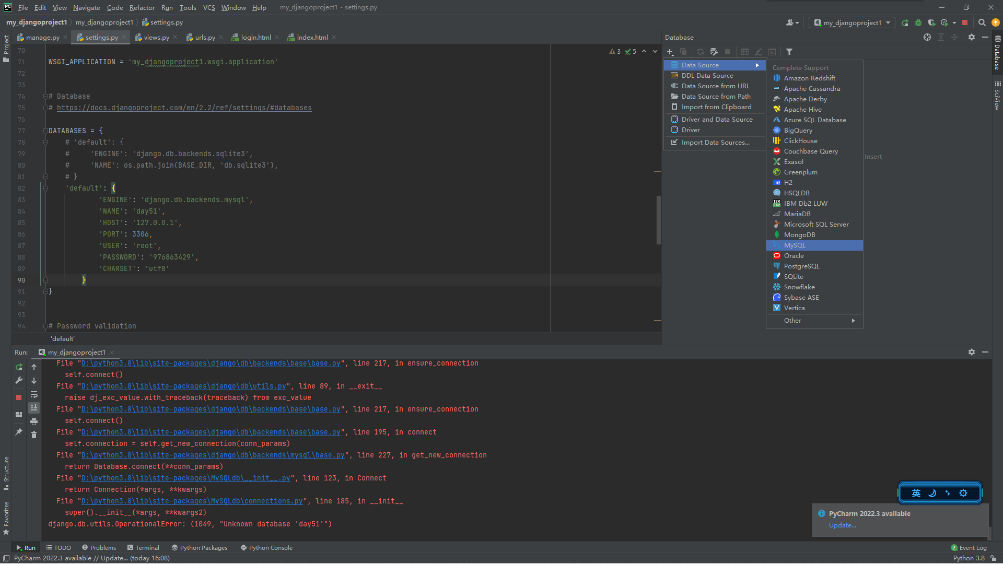Open the Python Packages tool button

coord(199,548)
